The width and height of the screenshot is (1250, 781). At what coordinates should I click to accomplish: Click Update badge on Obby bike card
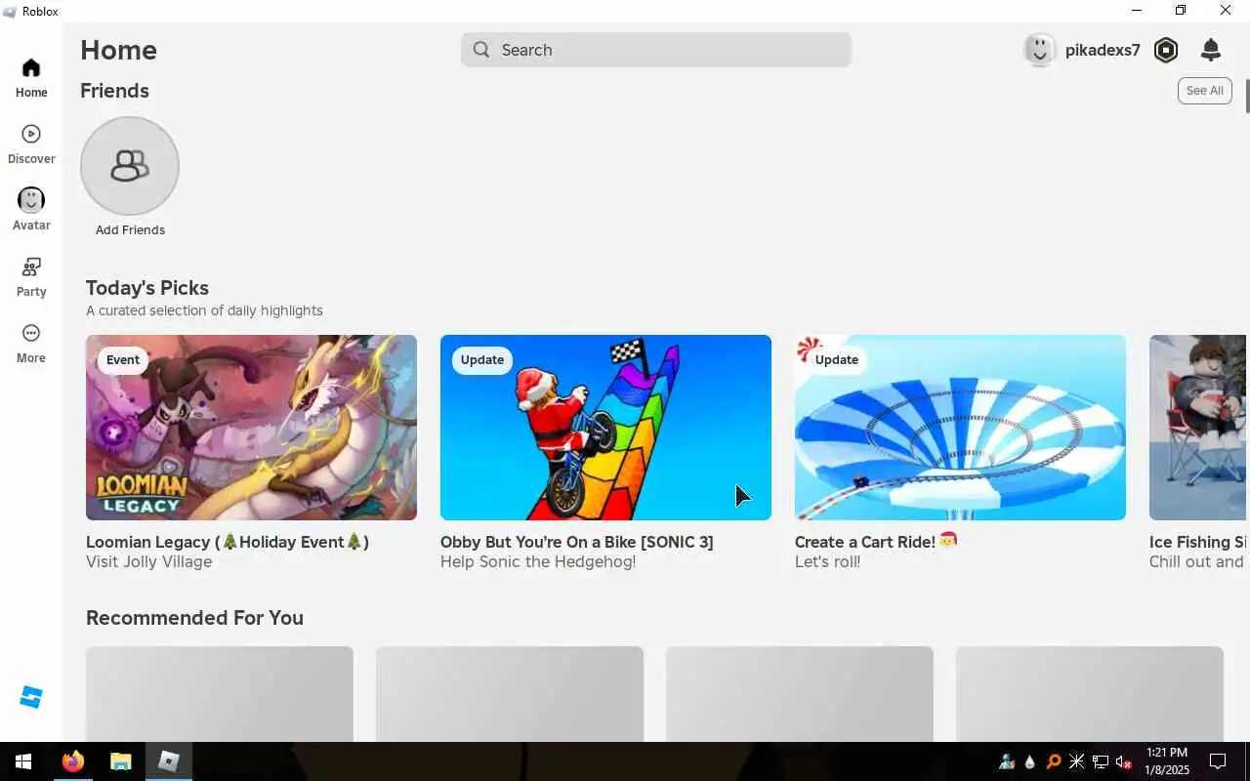[x=482, y=360]
